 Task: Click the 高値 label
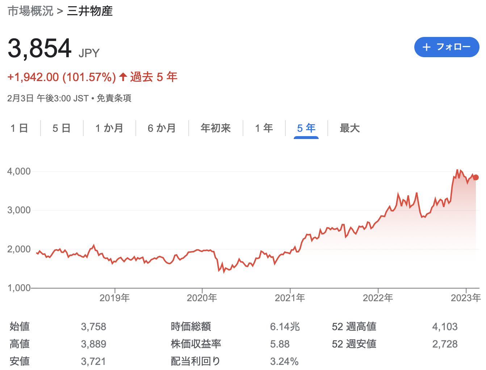point(20,344)
